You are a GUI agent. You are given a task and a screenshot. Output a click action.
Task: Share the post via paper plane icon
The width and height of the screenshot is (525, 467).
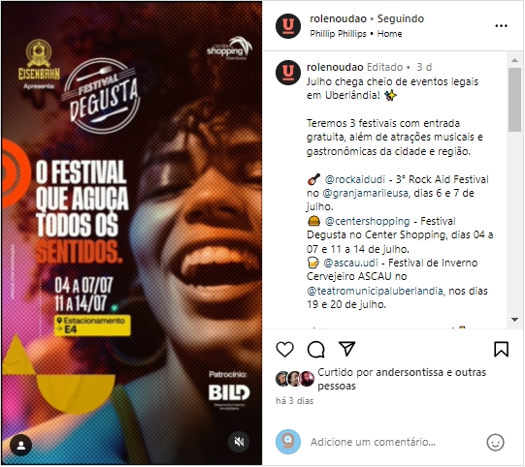pyautogui.click(x=346, y=349)
